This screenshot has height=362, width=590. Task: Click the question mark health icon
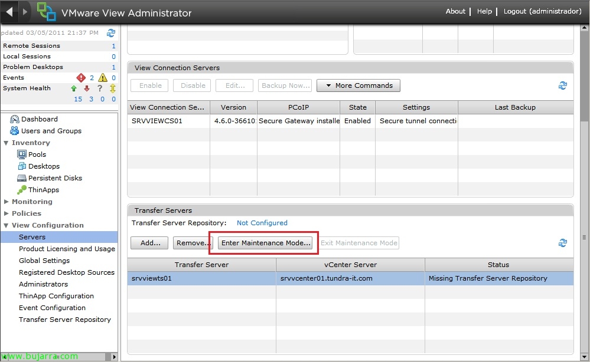pos(100,88)
